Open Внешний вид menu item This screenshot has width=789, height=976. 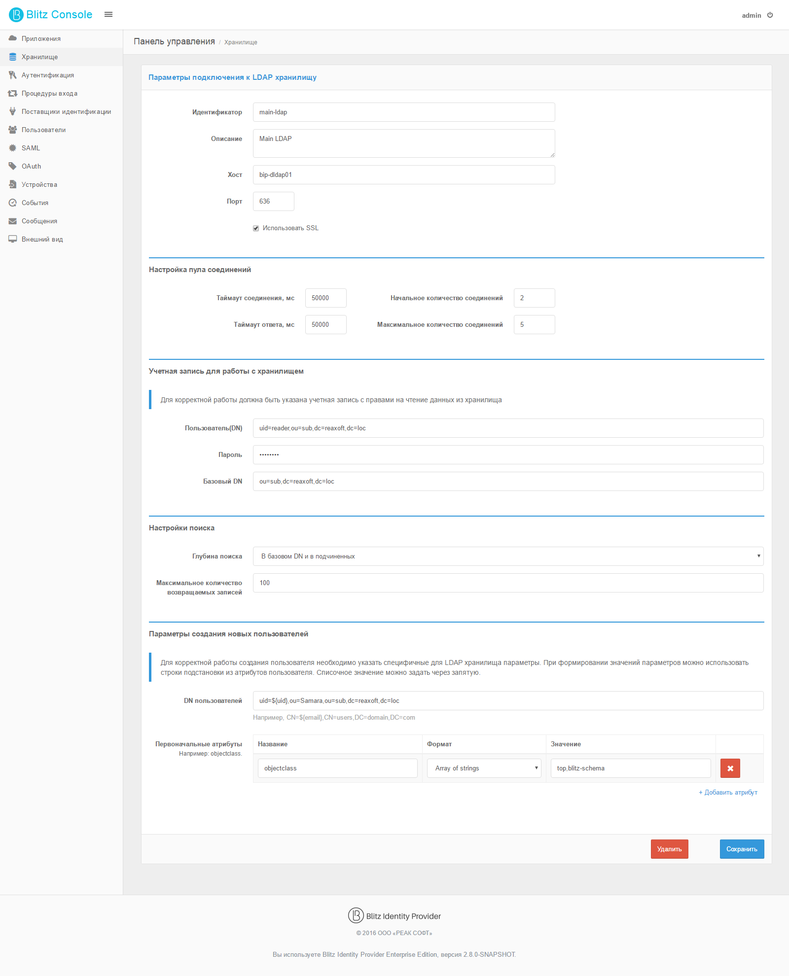click(61, 239)
